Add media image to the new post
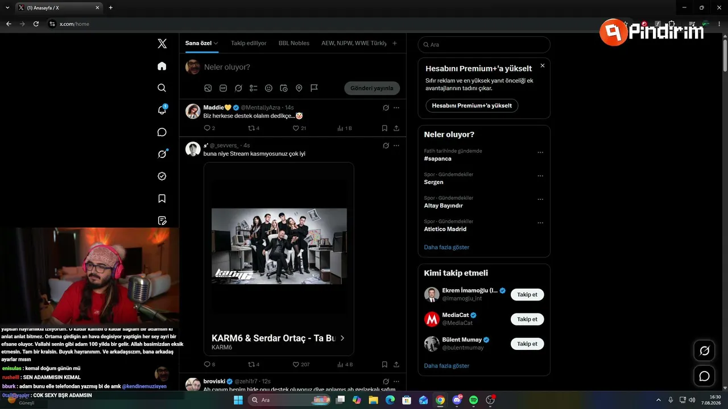The width and height of the screenshot is (728, 409). [x=208, y=88]
